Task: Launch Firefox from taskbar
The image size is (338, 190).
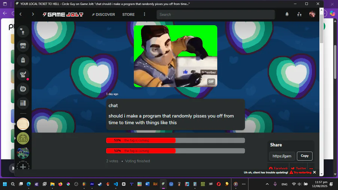Action: (x=60, y=184)
